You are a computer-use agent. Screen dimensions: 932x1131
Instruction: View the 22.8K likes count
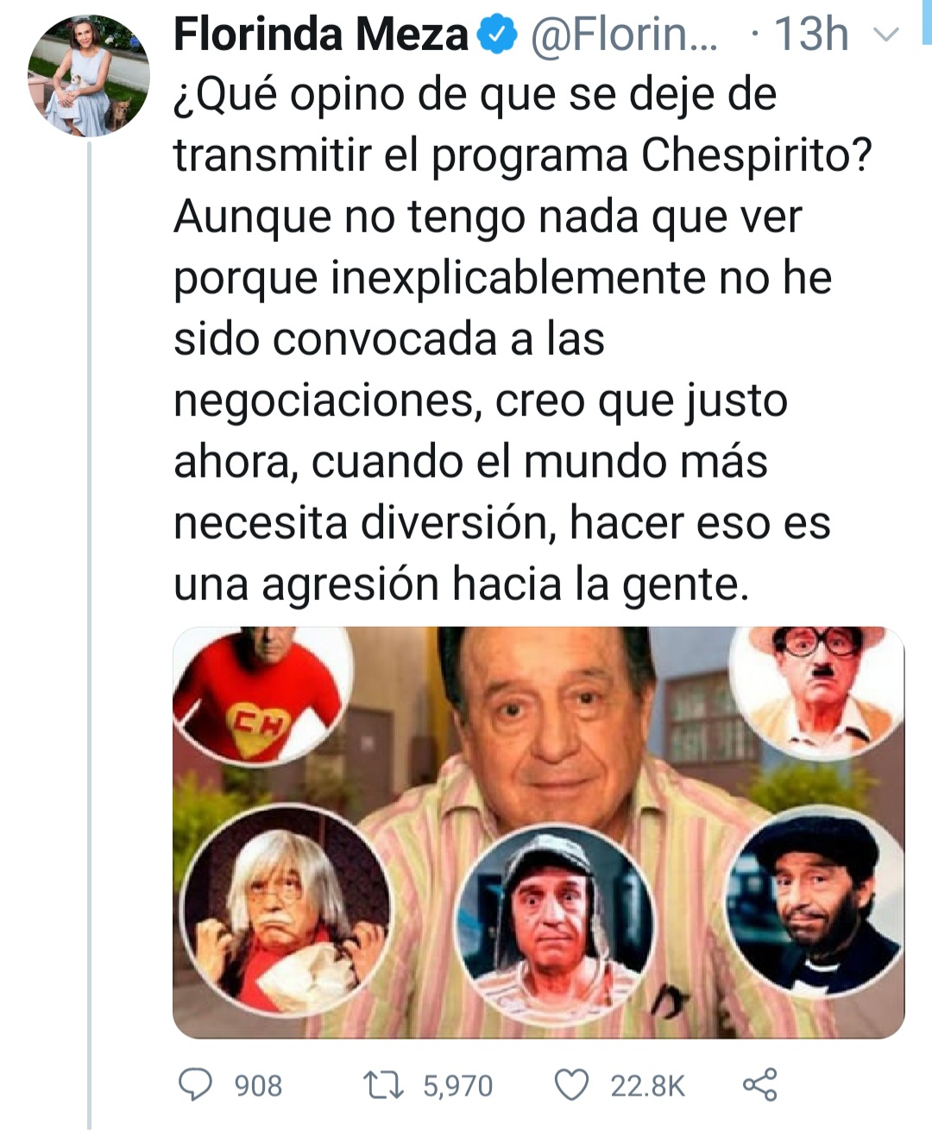647,1085
